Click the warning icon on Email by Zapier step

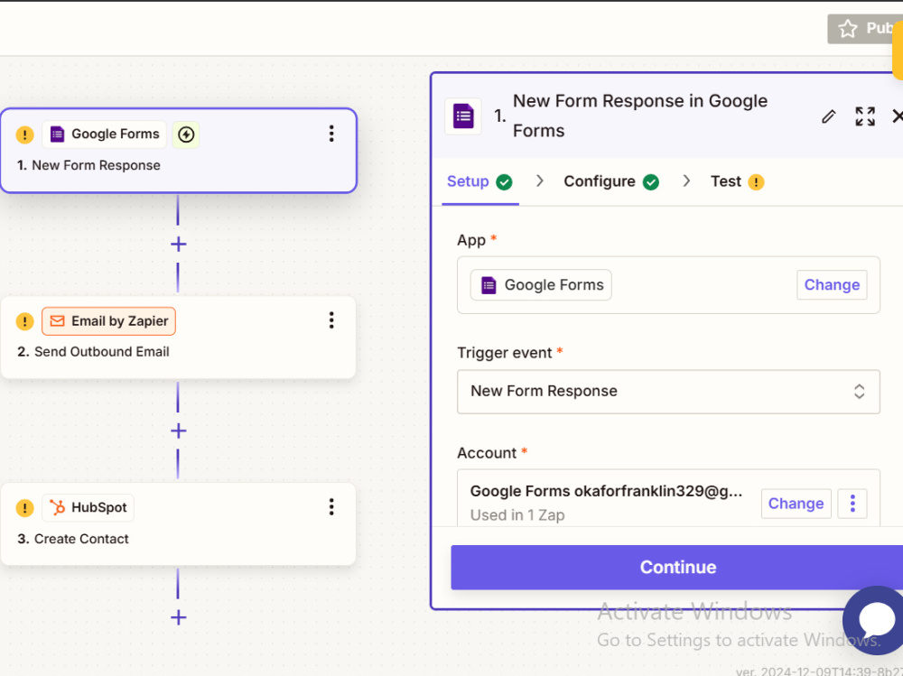(24, 321)
